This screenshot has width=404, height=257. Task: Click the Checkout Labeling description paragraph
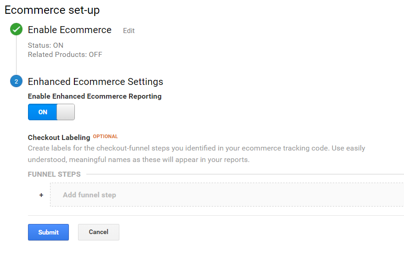196,154
